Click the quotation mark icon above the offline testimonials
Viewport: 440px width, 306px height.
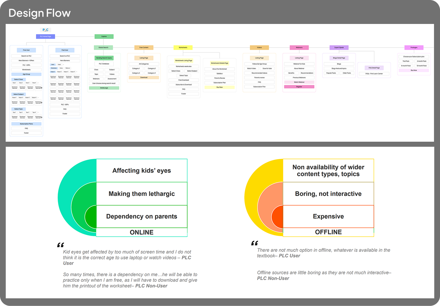coord(254,243)
